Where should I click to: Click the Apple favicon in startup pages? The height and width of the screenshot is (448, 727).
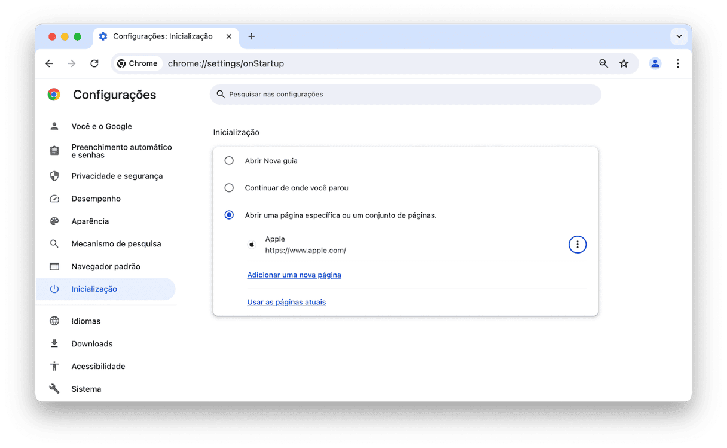point(252,245)
